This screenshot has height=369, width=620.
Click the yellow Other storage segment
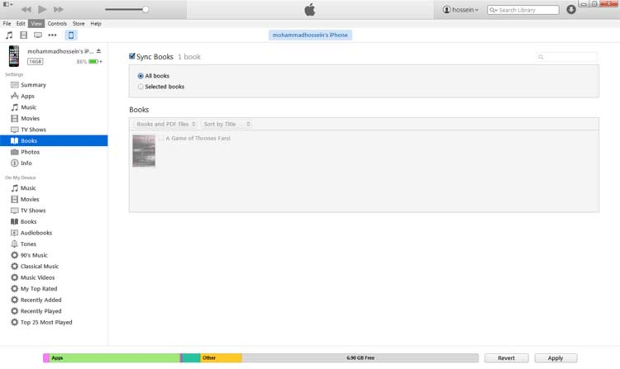tap(221, 358)
